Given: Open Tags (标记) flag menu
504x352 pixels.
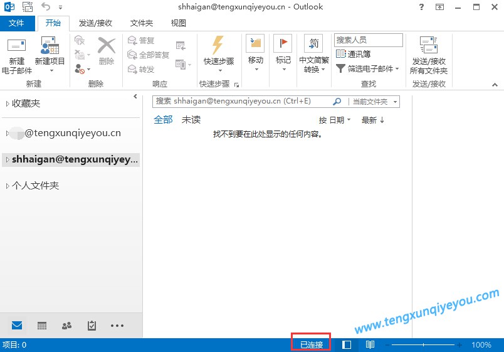Looking at the screenshot, I should pos(283,53).
